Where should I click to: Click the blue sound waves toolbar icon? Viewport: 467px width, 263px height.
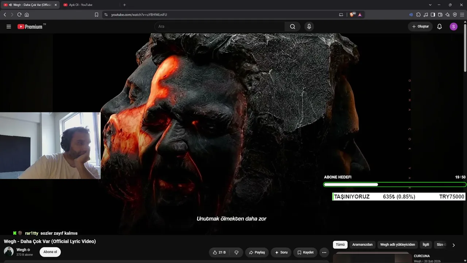[411, 15]
